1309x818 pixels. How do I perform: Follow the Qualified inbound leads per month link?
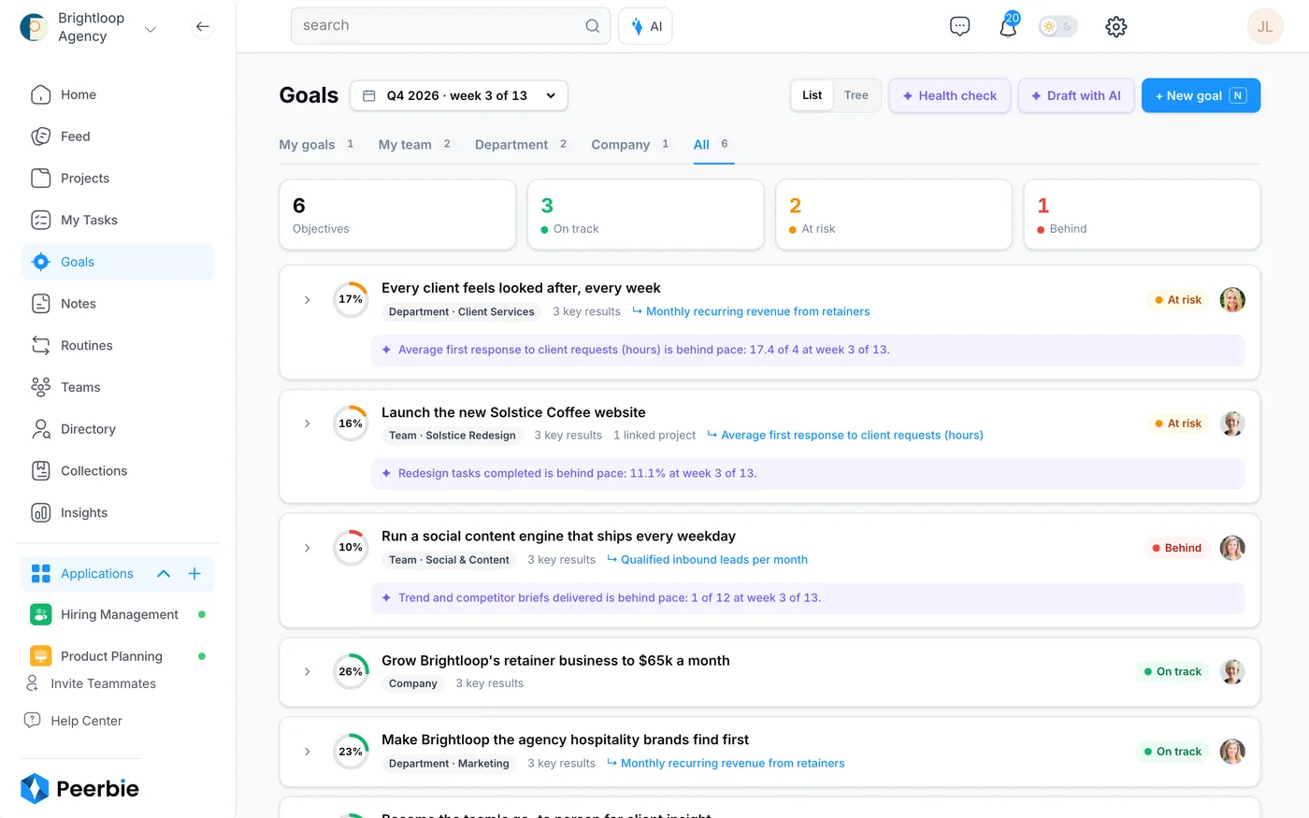tap(714, 560)
